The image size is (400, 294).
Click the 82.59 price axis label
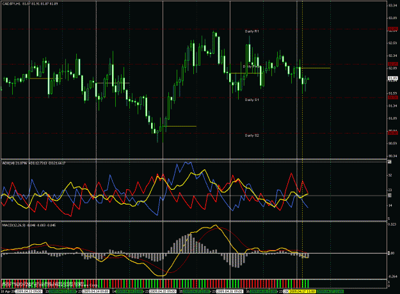point(392,43)
